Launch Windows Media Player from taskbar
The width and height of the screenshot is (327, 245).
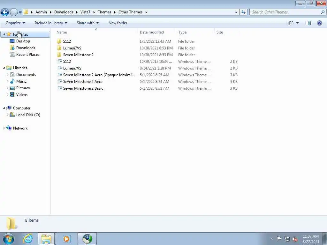pos(66,239)
